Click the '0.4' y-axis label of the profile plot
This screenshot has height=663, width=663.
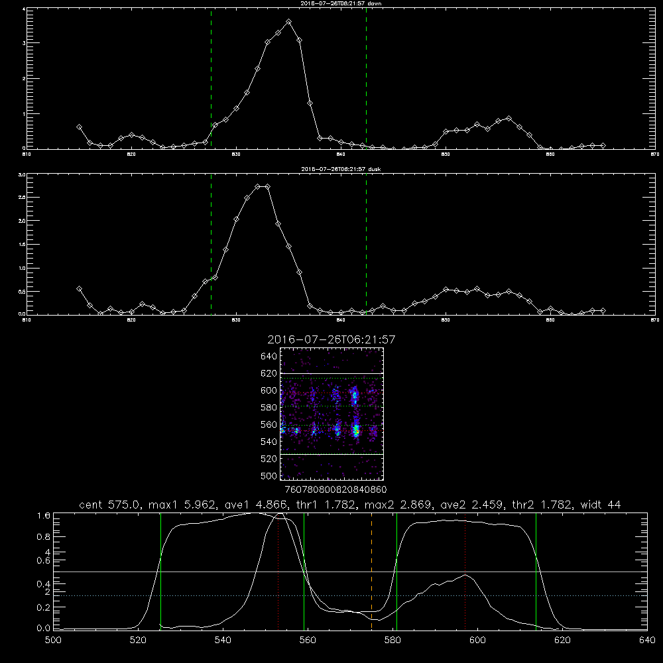pos(44,584)
